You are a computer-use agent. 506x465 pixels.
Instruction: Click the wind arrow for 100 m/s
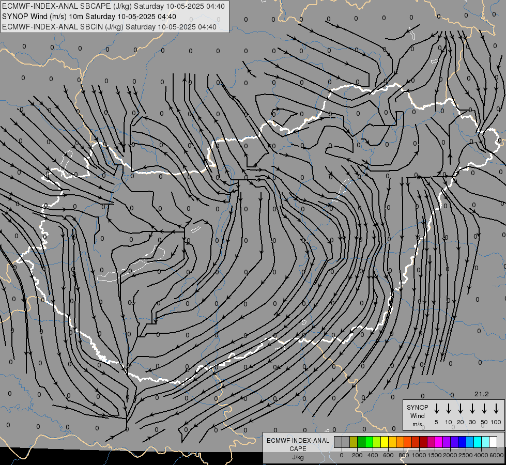pos(496,409)
